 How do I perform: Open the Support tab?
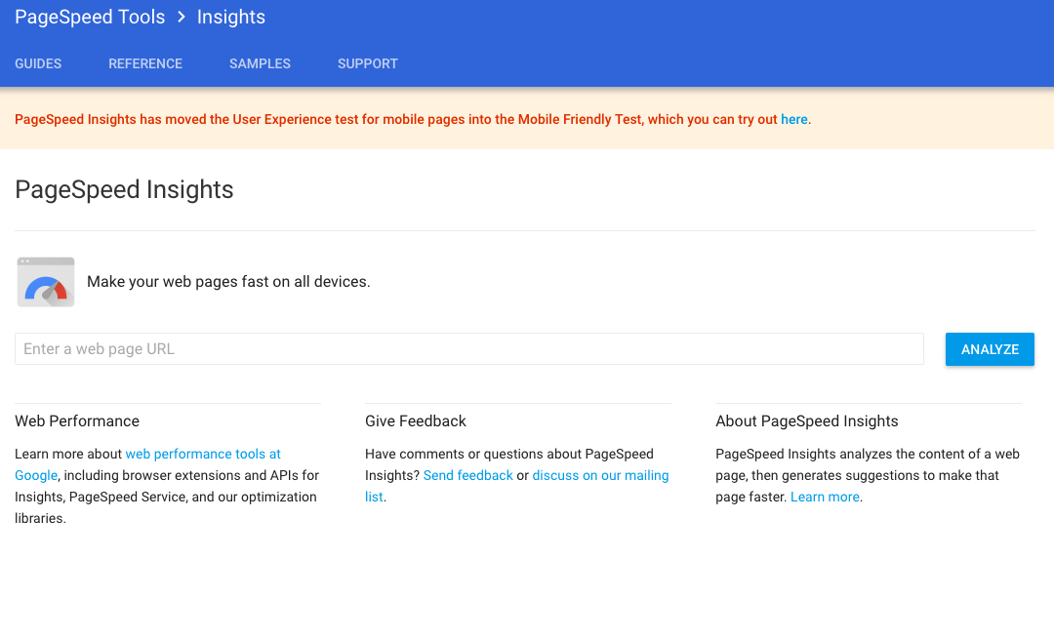pyautogui.click(x=368, y=63)
